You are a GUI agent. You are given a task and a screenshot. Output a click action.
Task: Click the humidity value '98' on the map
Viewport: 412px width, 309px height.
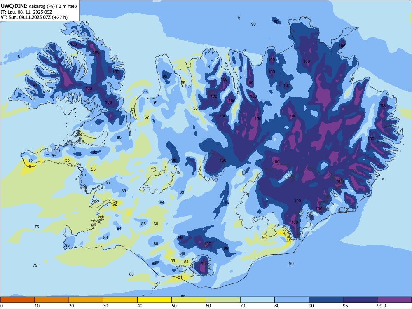[174, 160]
